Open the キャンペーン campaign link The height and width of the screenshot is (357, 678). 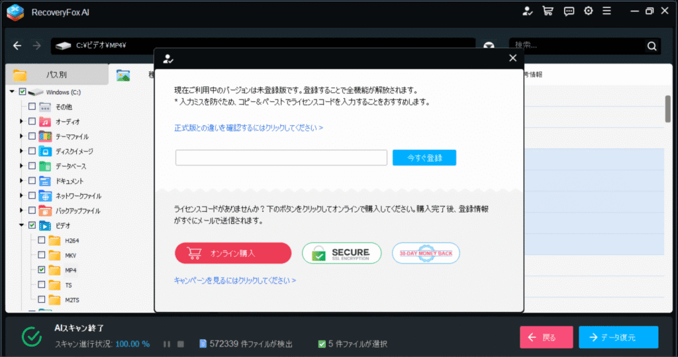coord(235,280)
